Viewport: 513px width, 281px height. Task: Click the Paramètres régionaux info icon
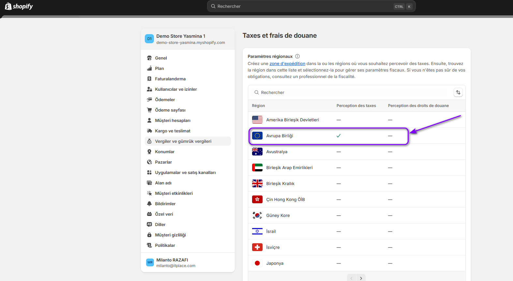(x=297, y=56)
